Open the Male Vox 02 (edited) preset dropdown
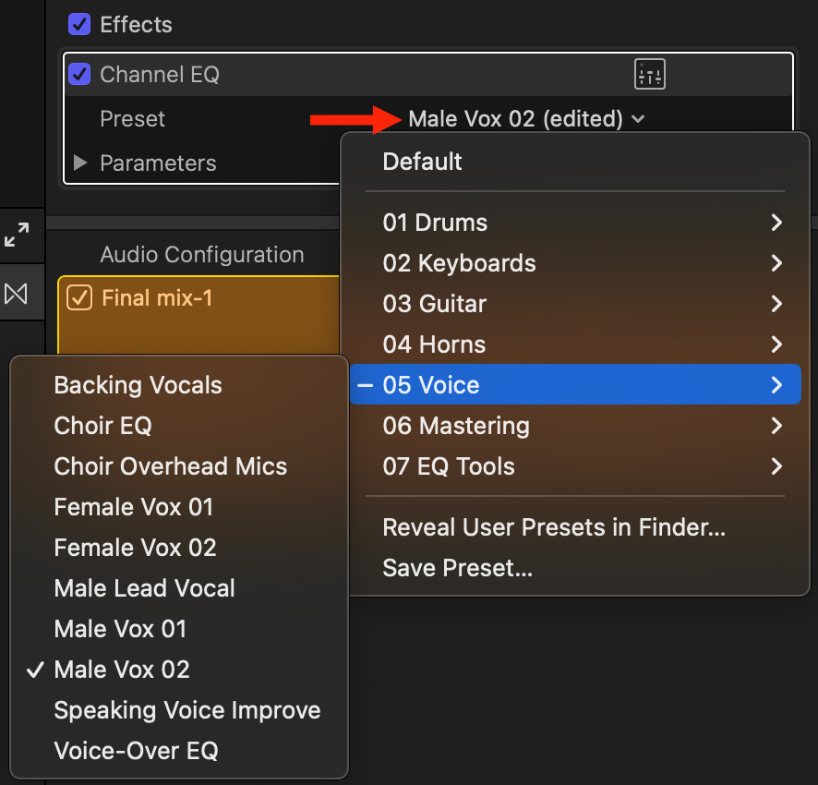Screen dimensions: 818x785 [x=526, y=119]
